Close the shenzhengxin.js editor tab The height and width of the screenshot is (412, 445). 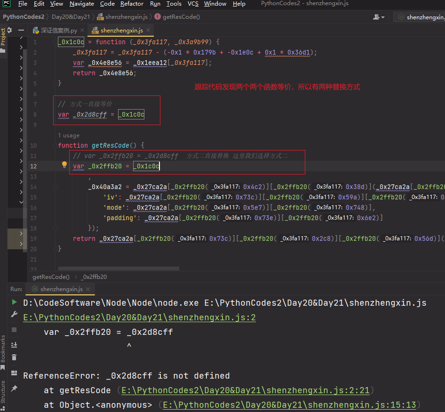pyautogui.click(x=148, y=30)
